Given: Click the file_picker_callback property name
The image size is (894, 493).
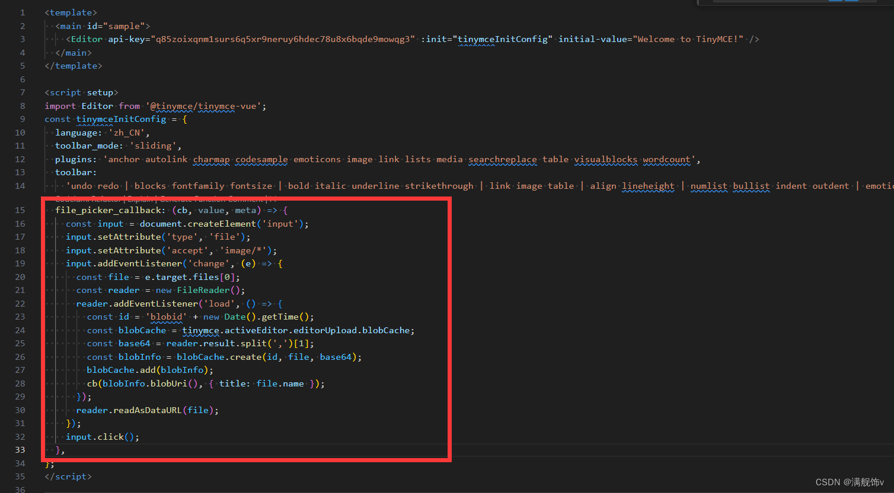Looking at the screenshot, I should coord(108,210).
